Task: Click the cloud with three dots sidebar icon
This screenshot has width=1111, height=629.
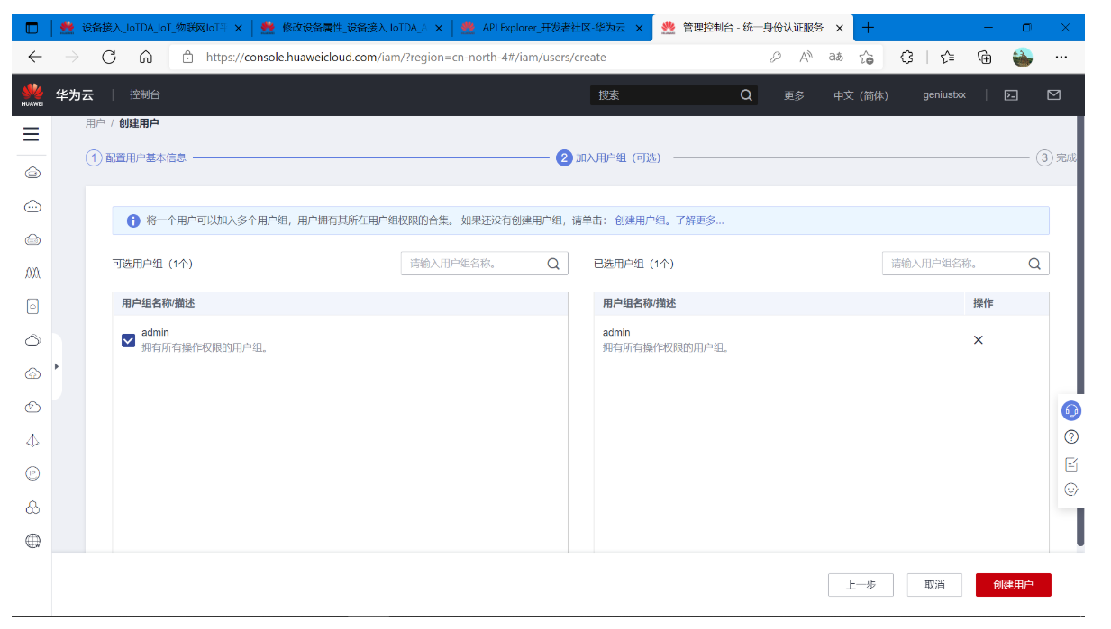Action: click(x=32, y=206)
